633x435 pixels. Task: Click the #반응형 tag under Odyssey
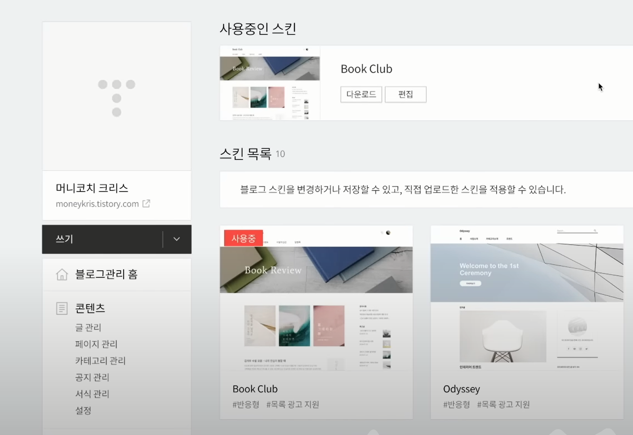point(456,405)
